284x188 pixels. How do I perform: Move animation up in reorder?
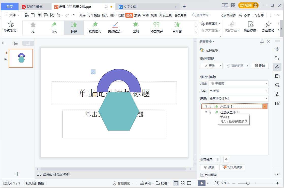tap(218, 159)
